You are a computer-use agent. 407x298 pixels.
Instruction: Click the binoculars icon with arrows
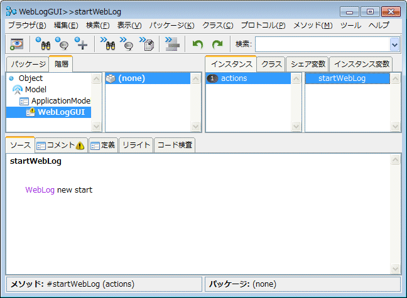point(107,44)
